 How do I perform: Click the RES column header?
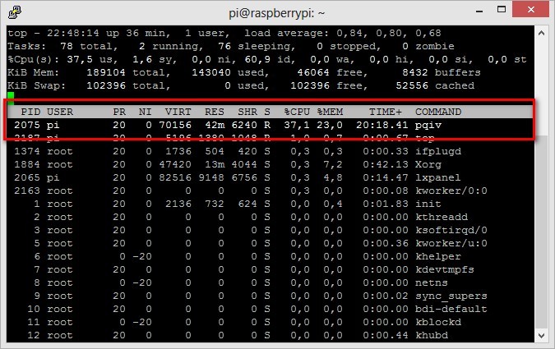(x=214, y=112)
